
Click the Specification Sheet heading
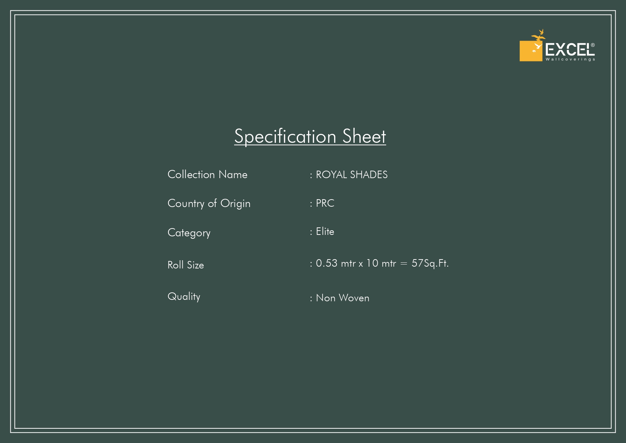pos(310,136)
